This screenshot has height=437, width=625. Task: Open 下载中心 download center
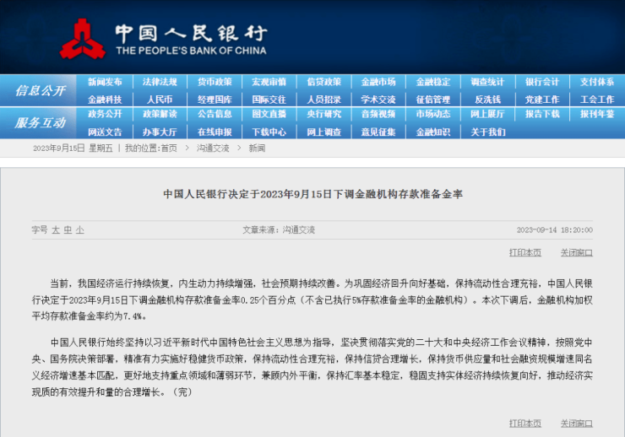click(x=269, y=132)
